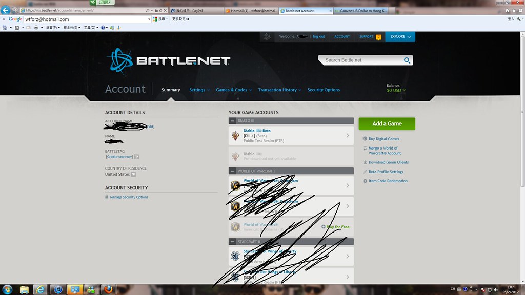
Task: Open the Diablo III Beta account row
Action: pyautogui.click(x=291, y=135)
